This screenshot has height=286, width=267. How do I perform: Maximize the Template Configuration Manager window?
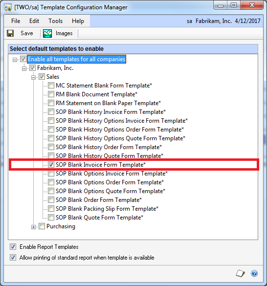(x=234, y=5)
